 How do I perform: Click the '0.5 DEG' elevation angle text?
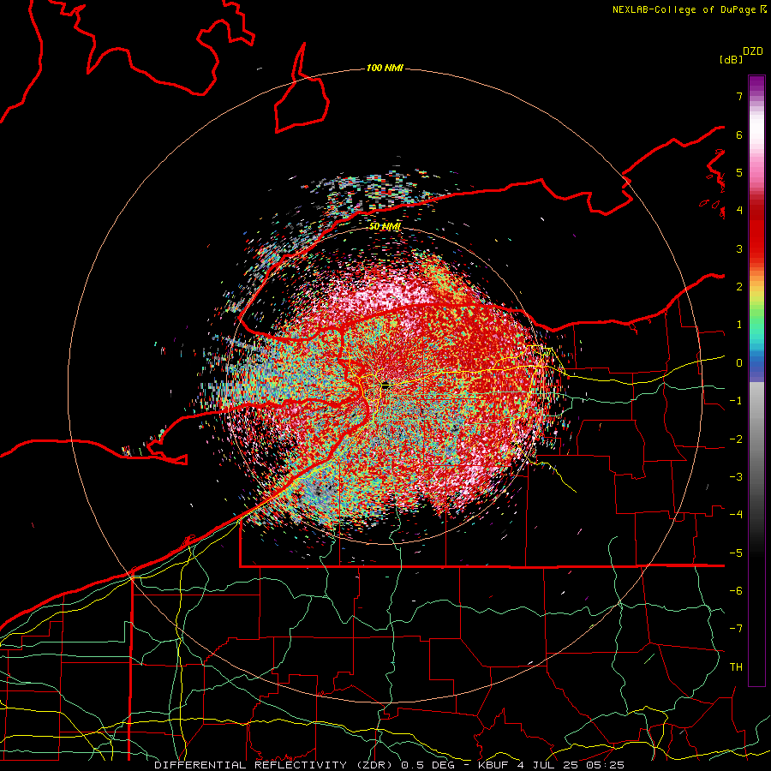click(x=427, y=765)
